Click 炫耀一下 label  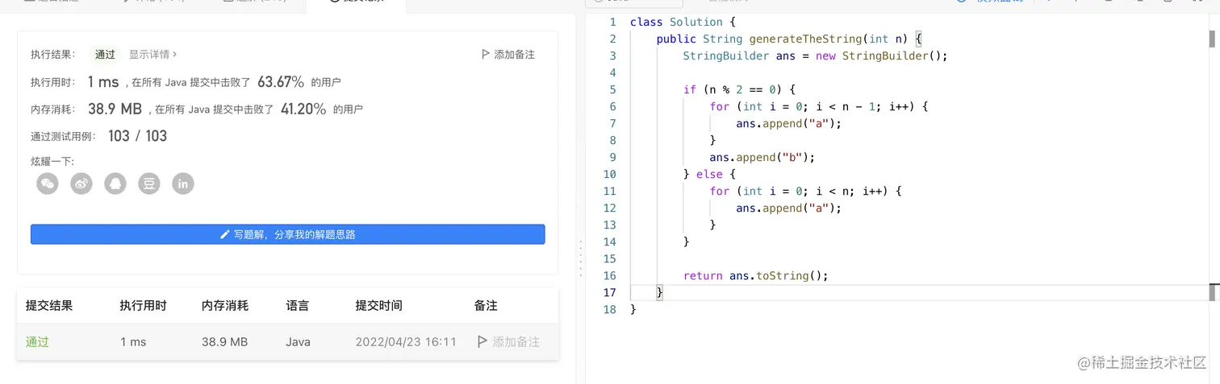(x=52, y=162)
